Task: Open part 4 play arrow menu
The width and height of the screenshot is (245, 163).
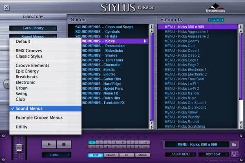Action: (115, 147)
